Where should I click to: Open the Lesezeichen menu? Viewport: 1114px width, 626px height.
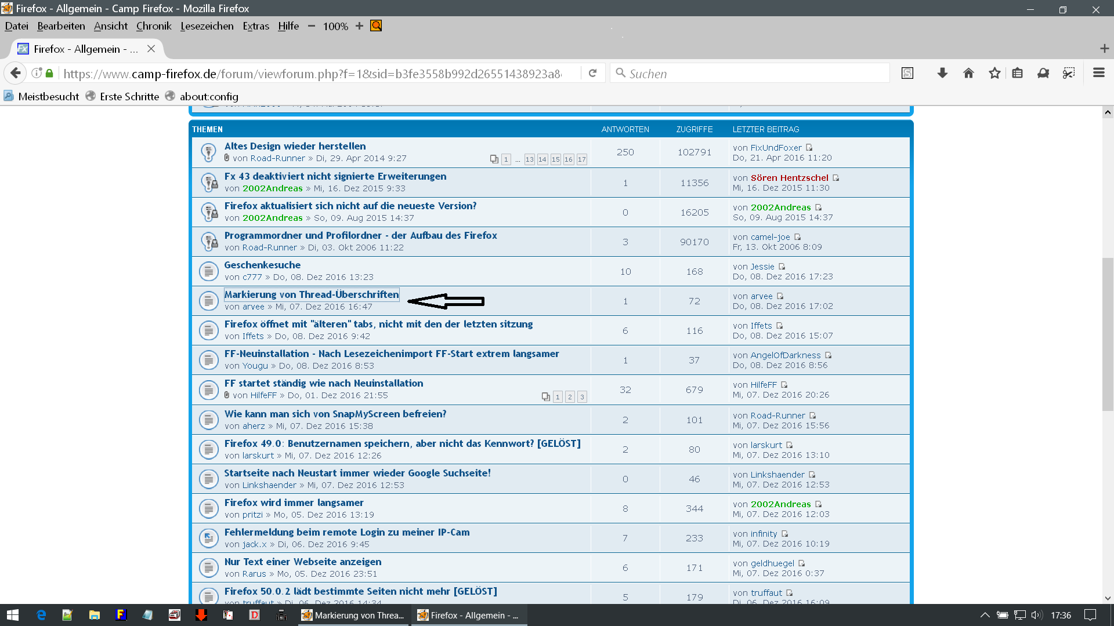[x=207, y=26]
